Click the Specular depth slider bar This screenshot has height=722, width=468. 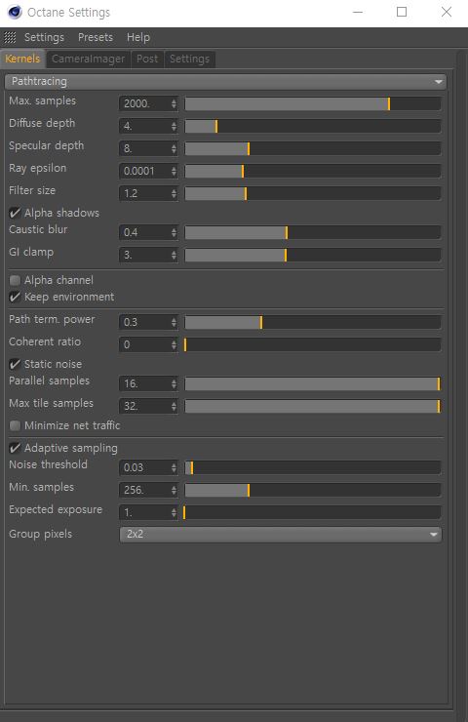pos(313,148)
